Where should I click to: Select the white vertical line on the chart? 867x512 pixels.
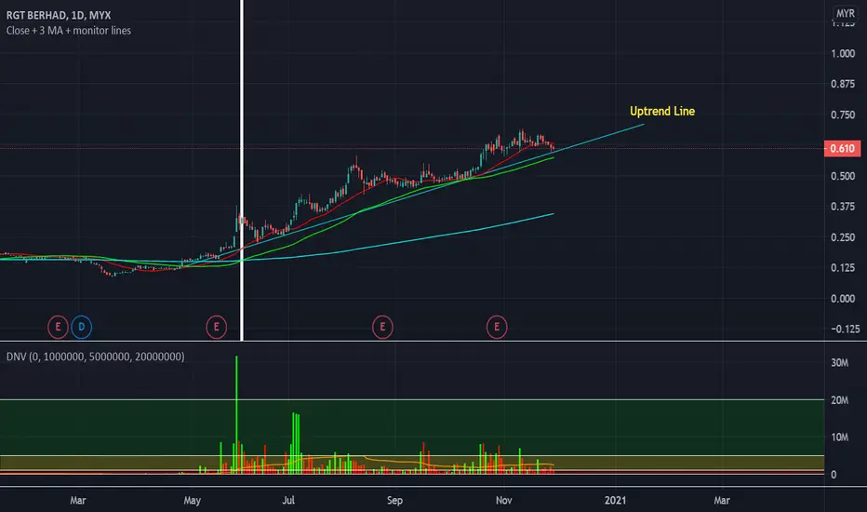tap(242, 170)
